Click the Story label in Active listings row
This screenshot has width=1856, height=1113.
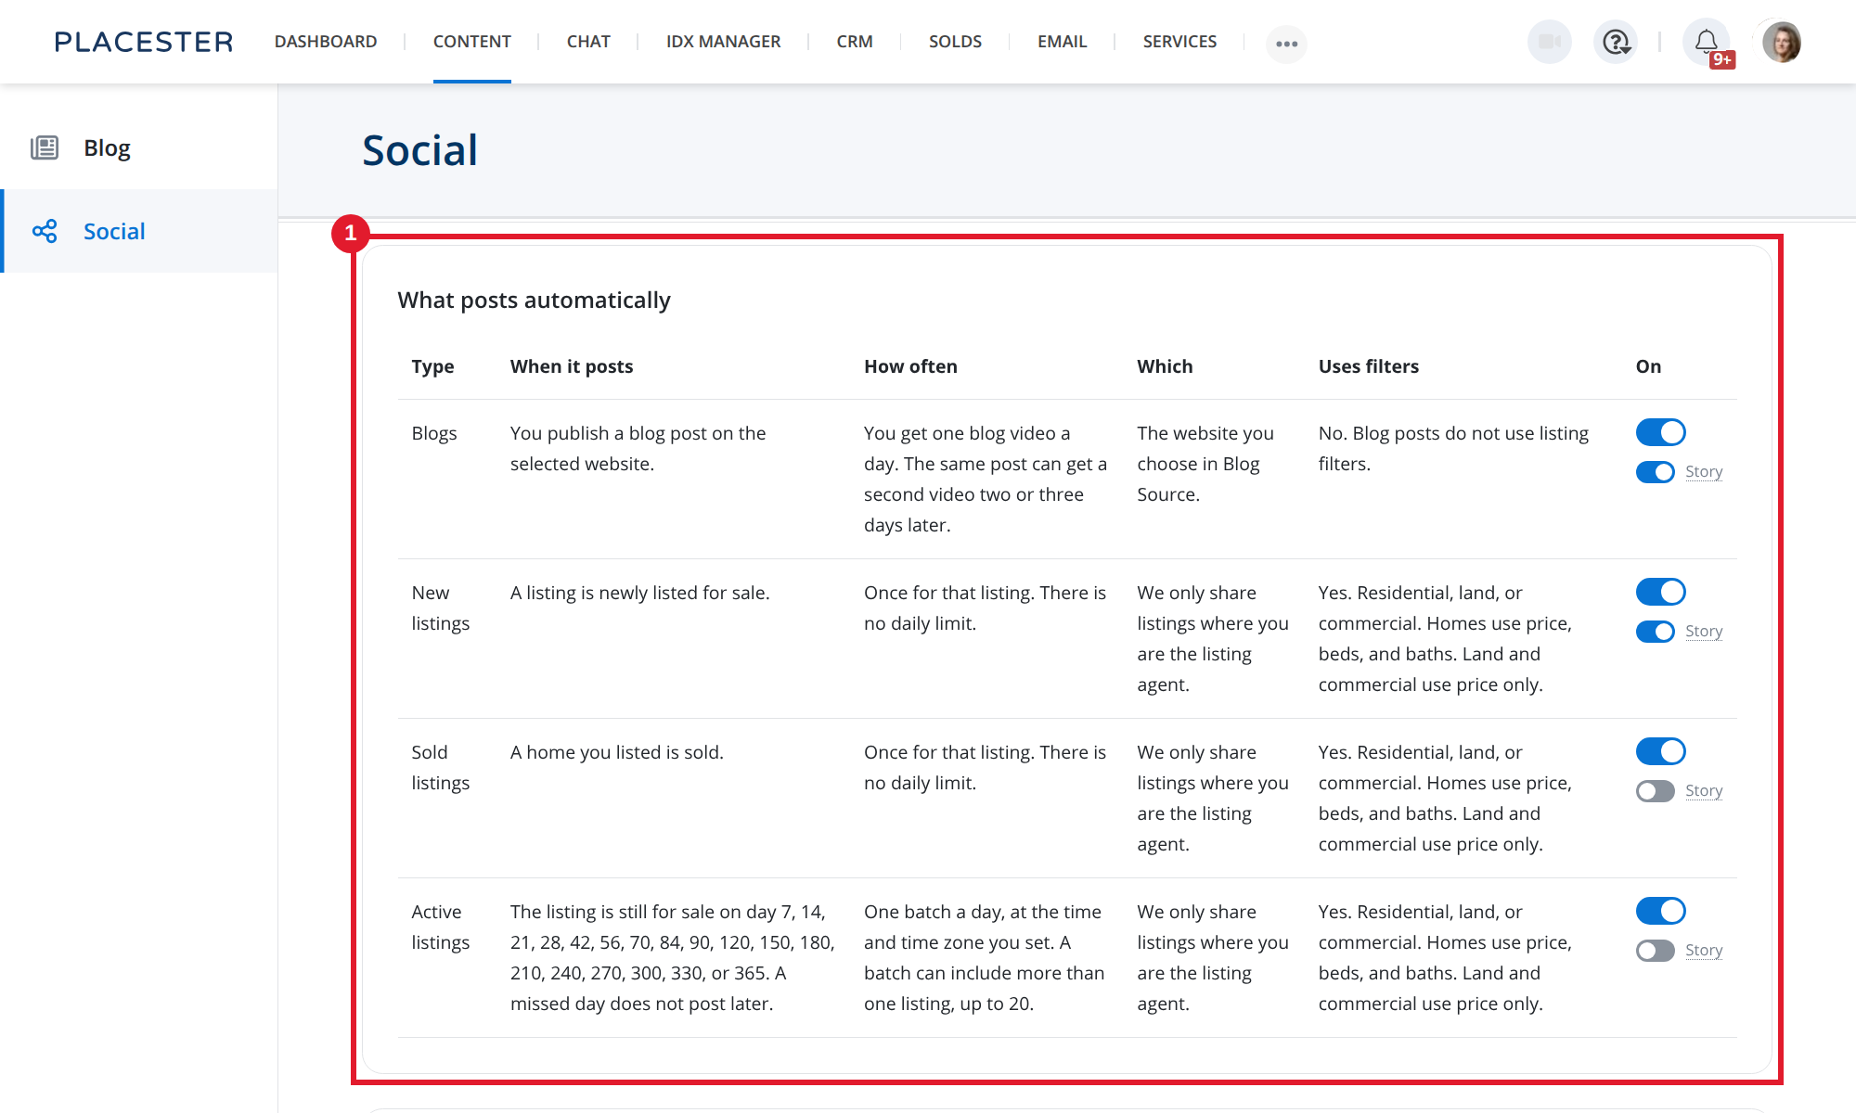point(1704,950)
